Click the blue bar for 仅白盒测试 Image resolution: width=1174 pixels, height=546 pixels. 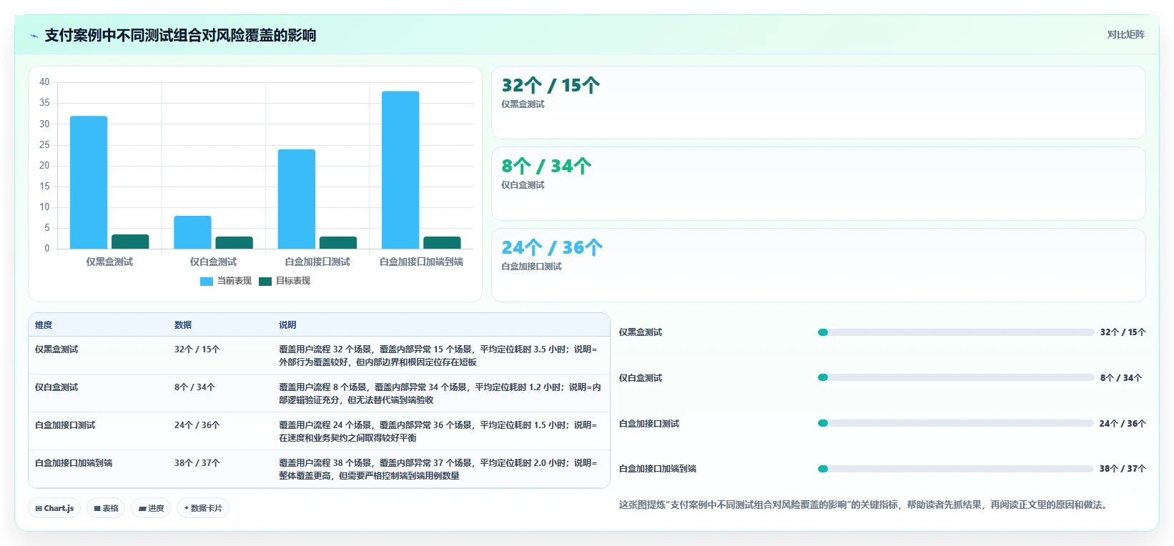(x=192, y=232)
